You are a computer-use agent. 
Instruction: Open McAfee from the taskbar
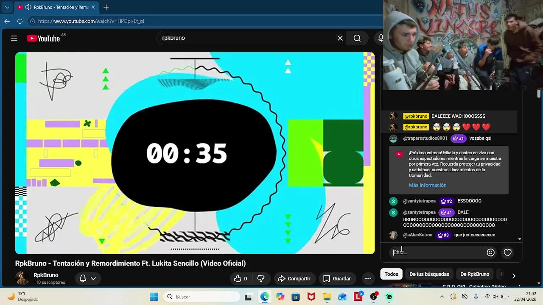pyautogui.click(x=311, y=297)
